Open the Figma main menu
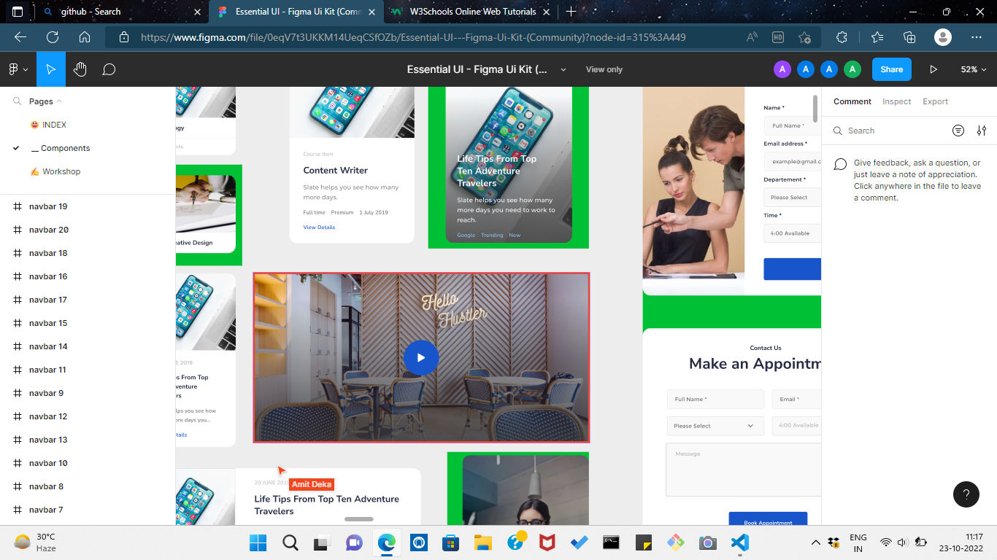 (15, 69)
